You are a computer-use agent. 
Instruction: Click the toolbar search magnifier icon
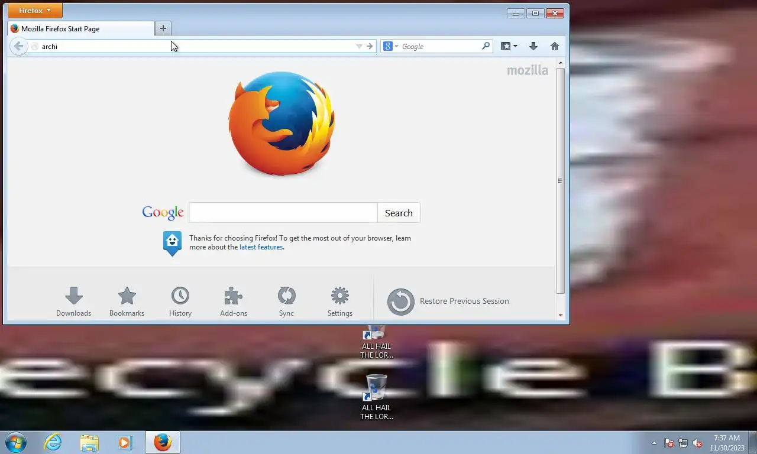point(486,46)
